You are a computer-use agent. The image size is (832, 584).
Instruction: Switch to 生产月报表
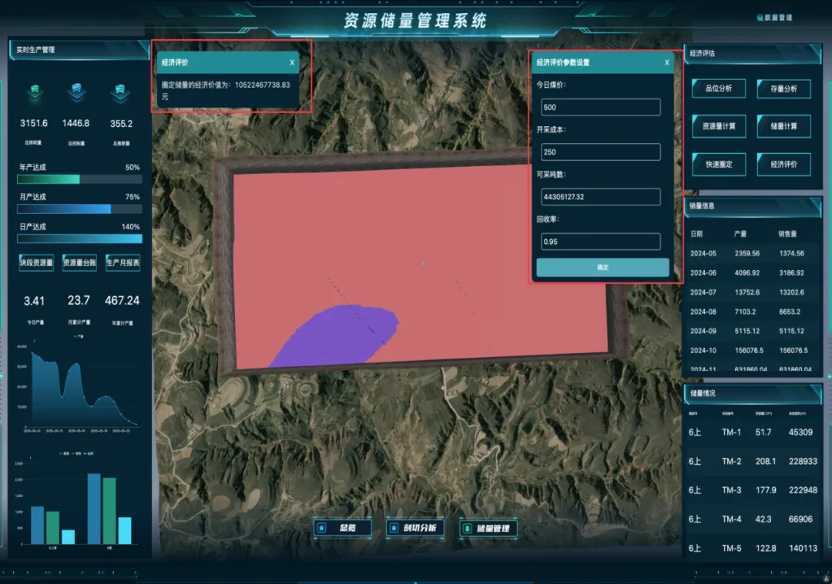pos(122,263)
